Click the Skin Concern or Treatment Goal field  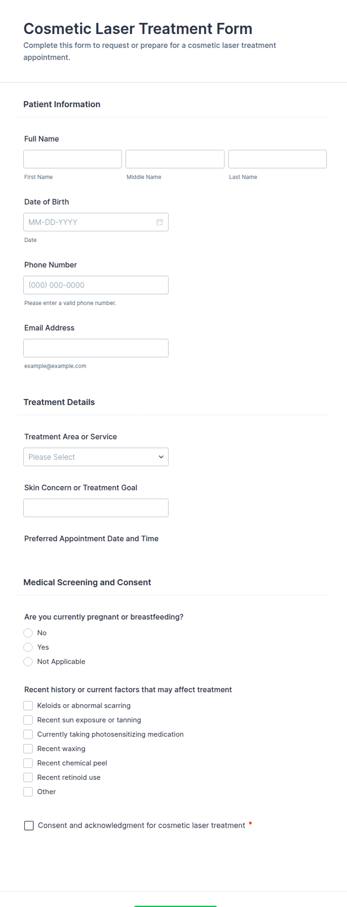click(x=96, y=508)
